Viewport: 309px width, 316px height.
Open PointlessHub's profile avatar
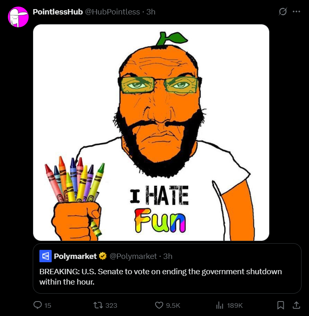coord(18,17)
